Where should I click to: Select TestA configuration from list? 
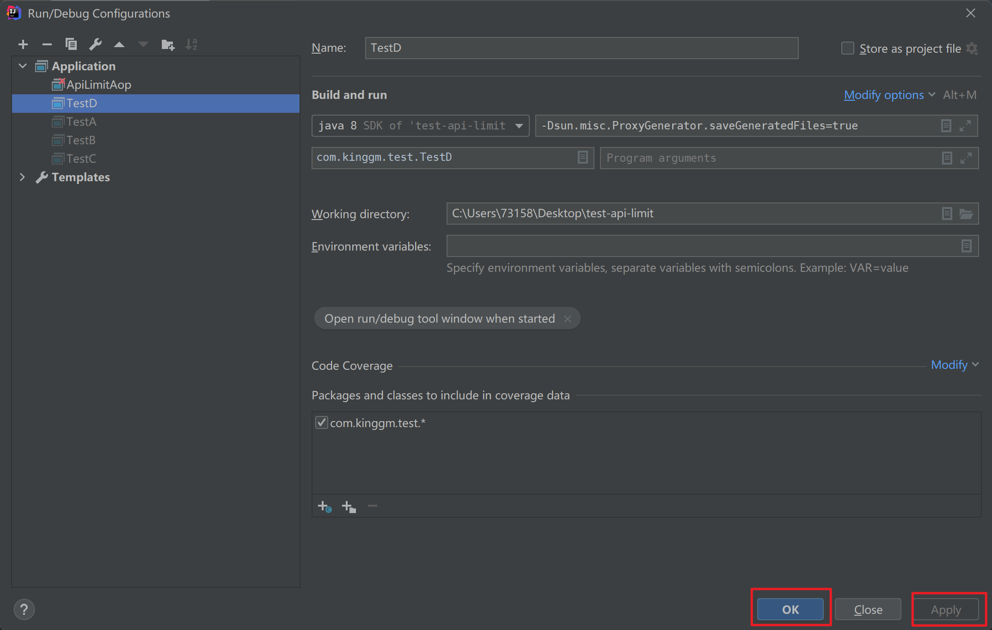tap(82, 121)
